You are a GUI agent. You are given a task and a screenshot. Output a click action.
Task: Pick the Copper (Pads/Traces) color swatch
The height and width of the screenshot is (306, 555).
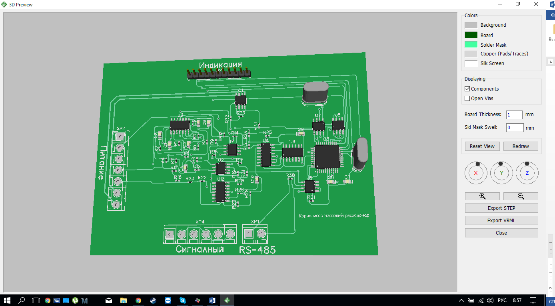coord(471,54)
